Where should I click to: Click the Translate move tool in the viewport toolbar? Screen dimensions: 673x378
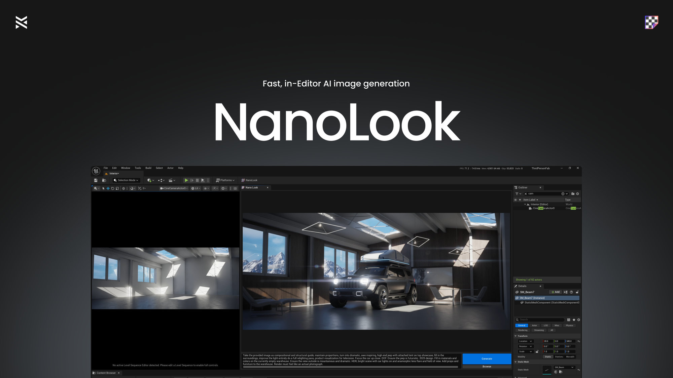(108, 188)
